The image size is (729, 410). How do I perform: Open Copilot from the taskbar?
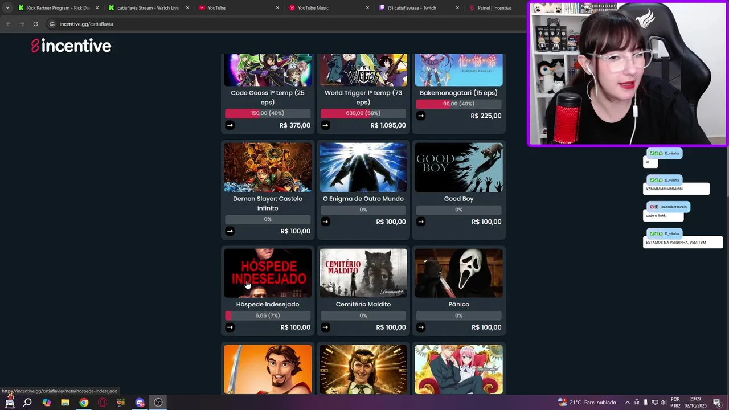[x=46, y=403]
